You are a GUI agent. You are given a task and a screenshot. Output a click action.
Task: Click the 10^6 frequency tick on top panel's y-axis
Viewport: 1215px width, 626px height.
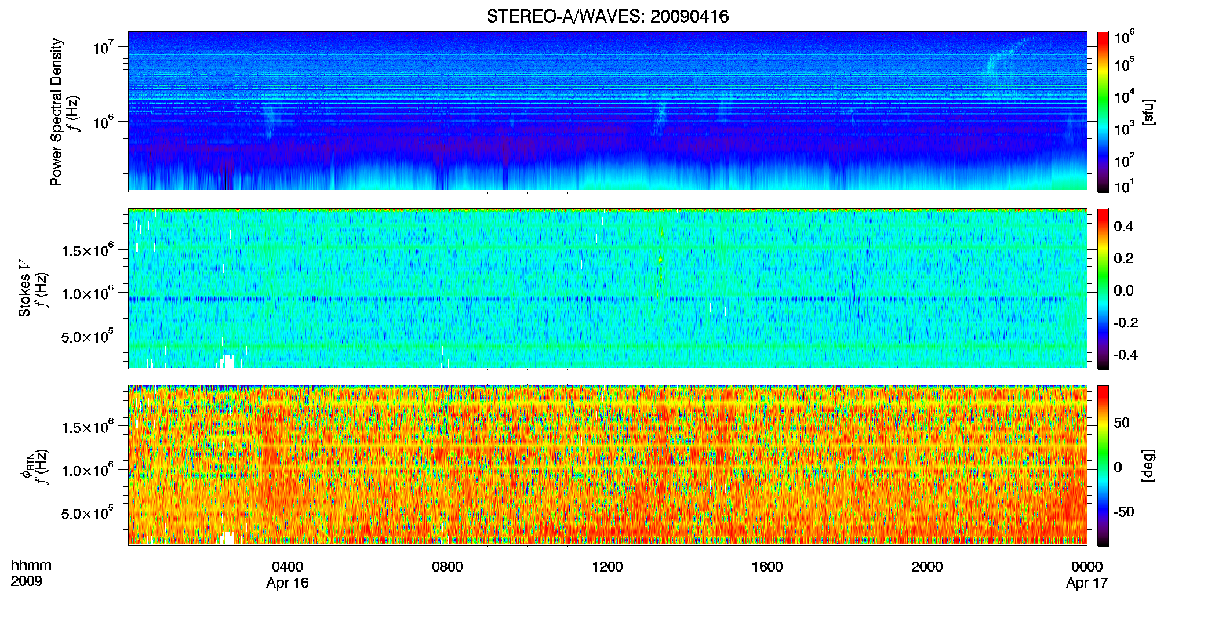(103, 121)
